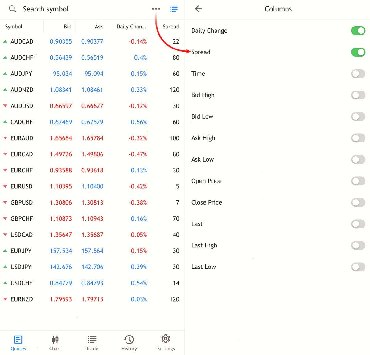Image resolution: width=370 pixels, height=355 pixels.
Task: Click the search magnifier icon
Action: click(x=12, y=9)
